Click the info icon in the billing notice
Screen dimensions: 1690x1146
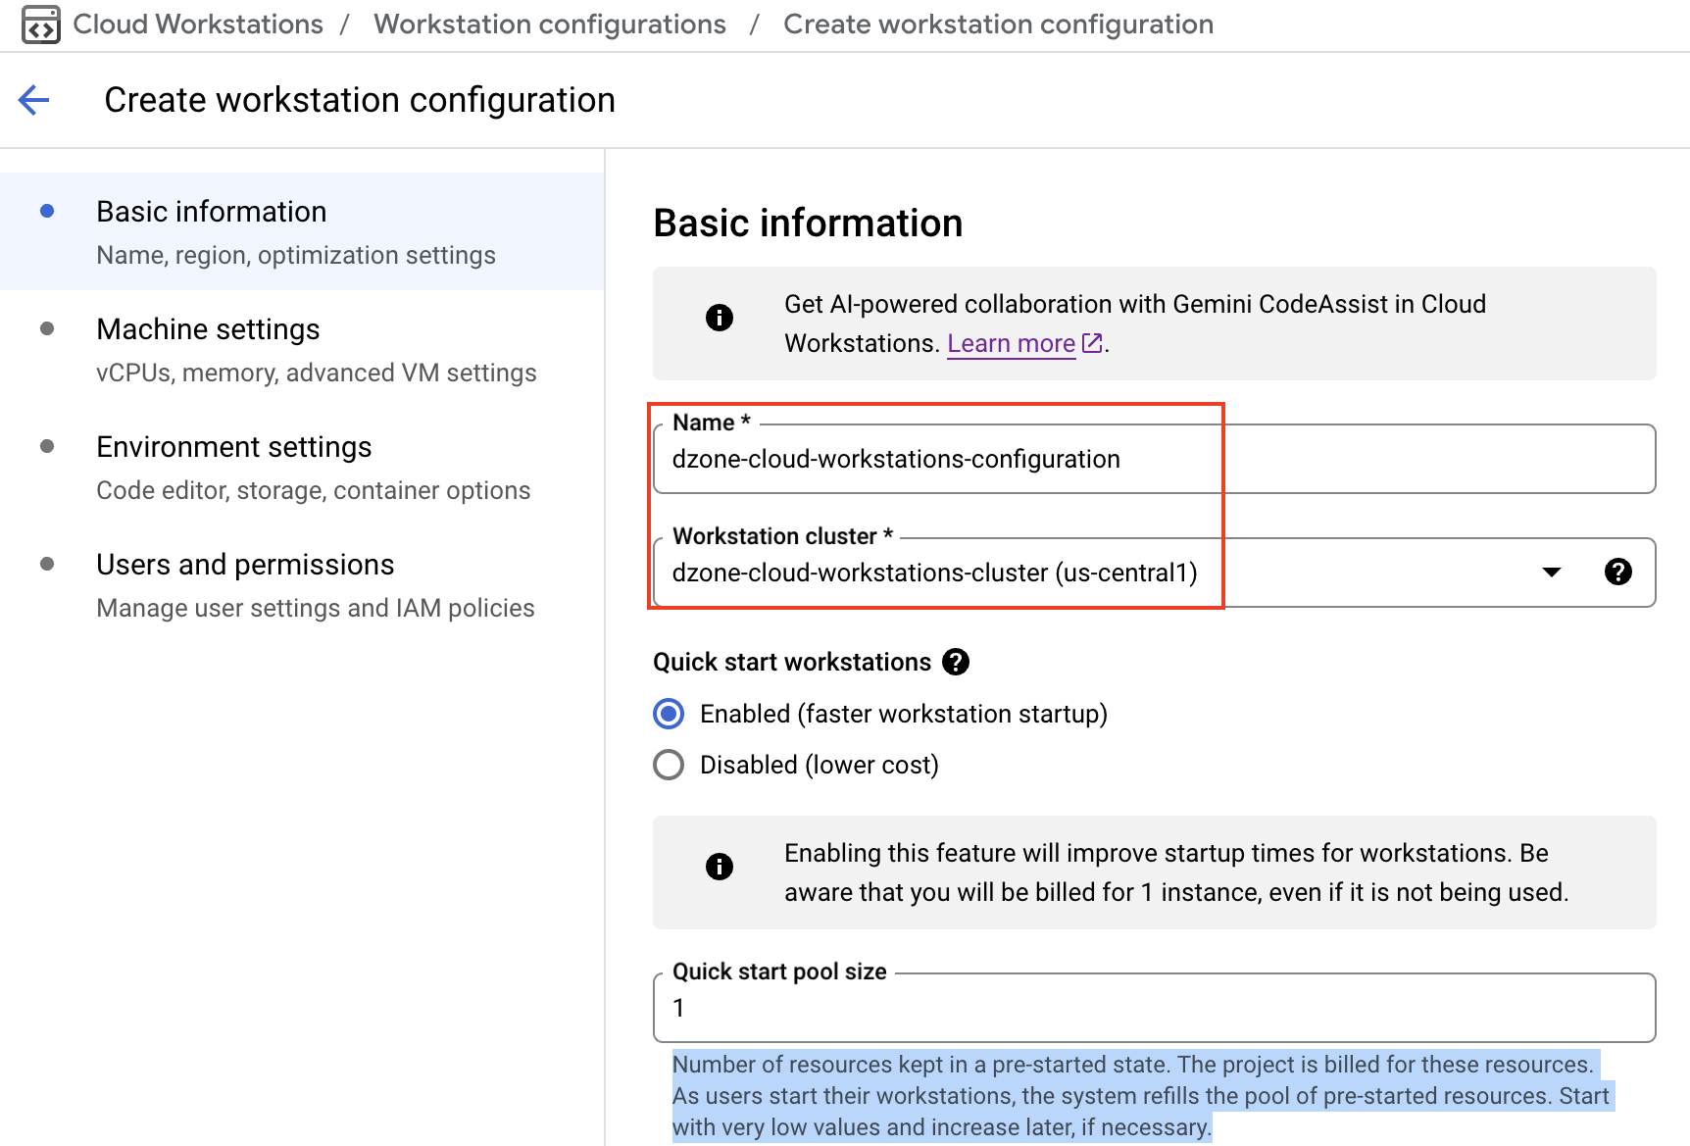719,867
